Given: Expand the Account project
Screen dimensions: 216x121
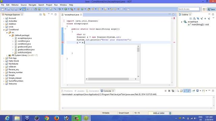Looking at the screenshot, I should (x=4, y=18).
